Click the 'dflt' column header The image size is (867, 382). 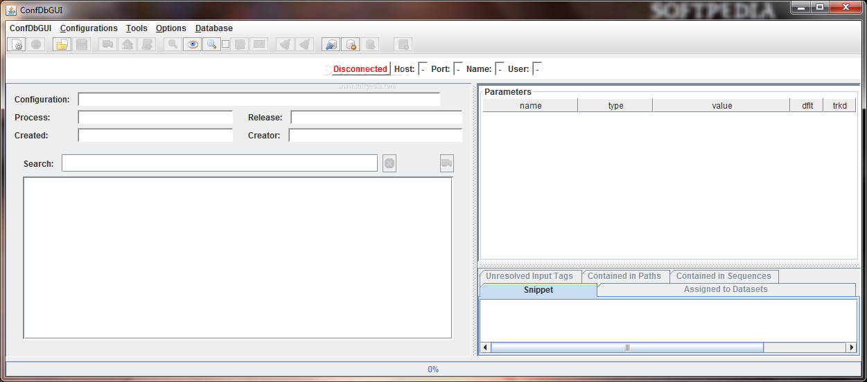(807, 106)
